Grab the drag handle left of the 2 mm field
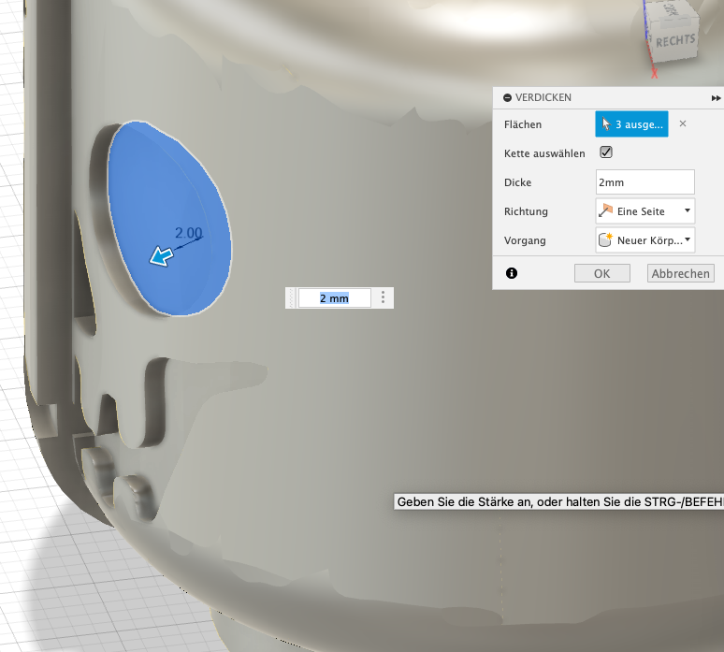This screenshot has width=724, height=652. click(292, 297)
